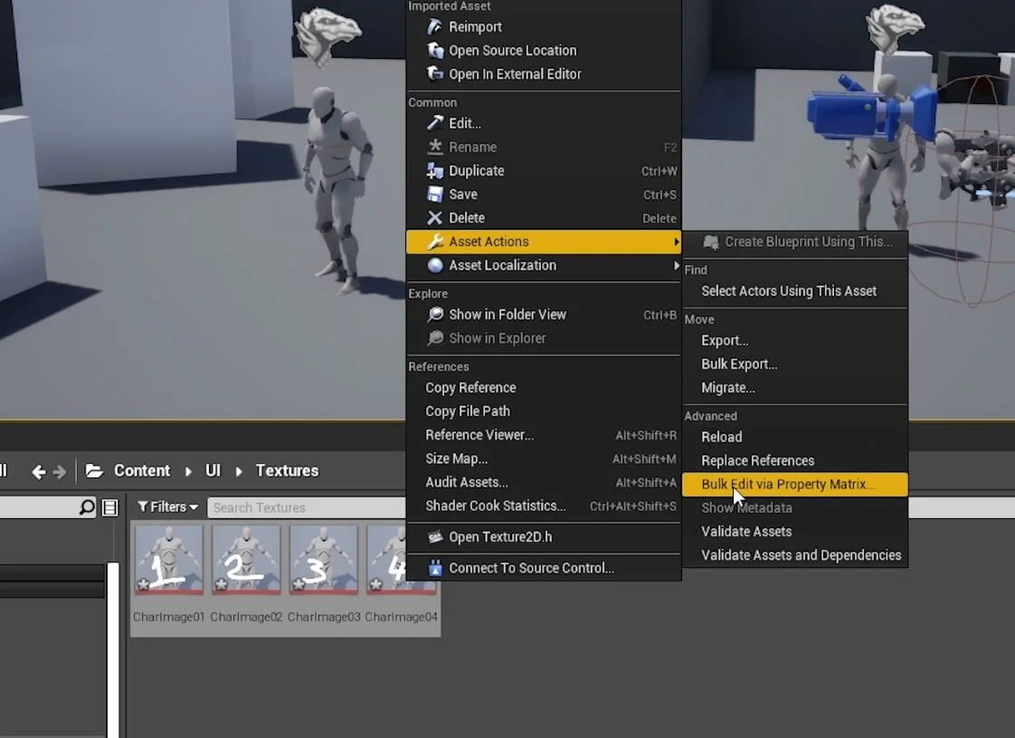Click the Delete X icon
The height and width of the screenshot is (738, 1015).
coord(435,217)
